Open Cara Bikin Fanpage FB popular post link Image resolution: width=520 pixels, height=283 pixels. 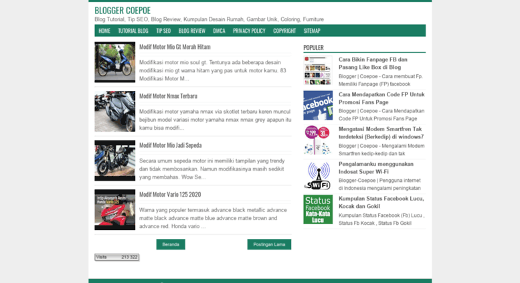click(x=373, y=64)
